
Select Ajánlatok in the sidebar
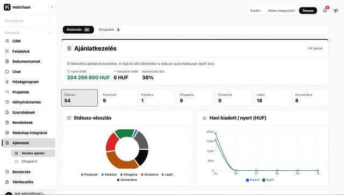28,143
